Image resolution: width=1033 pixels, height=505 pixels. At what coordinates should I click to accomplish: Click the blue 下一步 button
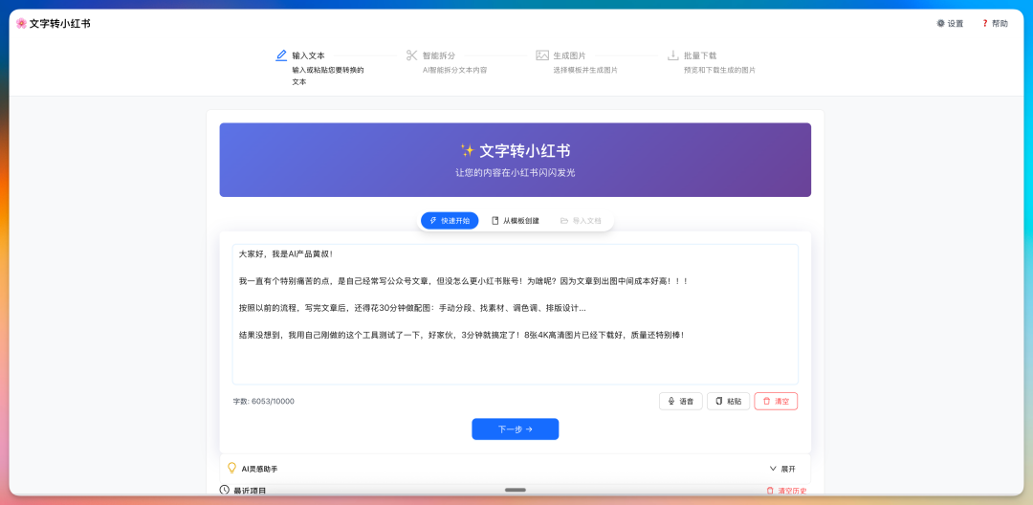tap(516, 429)
